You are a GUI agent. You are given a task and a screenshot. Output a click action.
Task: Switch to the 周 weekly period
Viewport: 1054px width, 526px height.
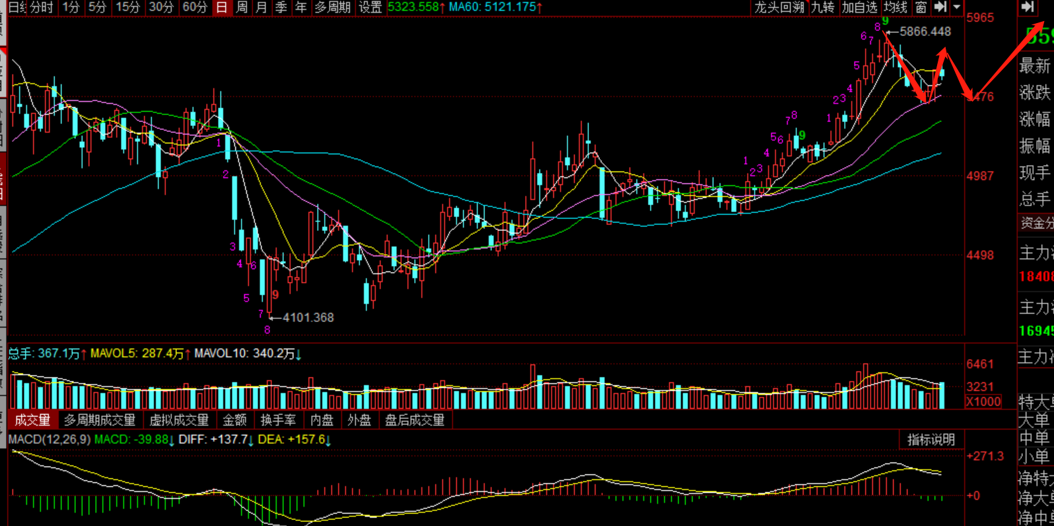(x=242, y=7)
